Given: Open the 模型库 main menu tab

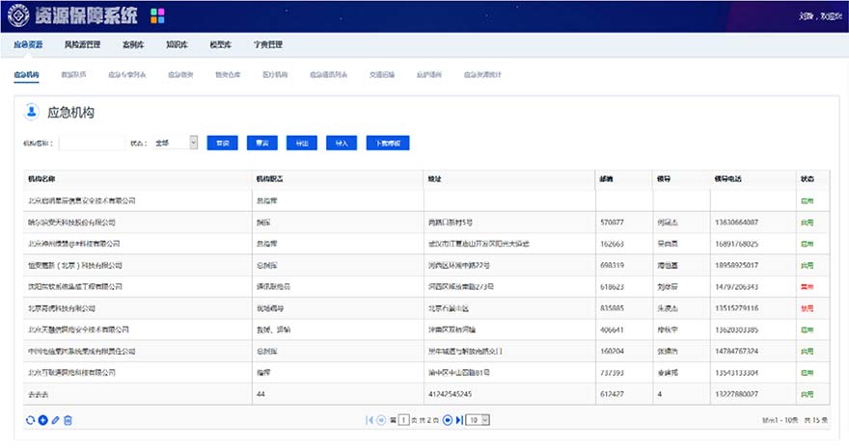Looking at the screenshot, I should point(220,44).
